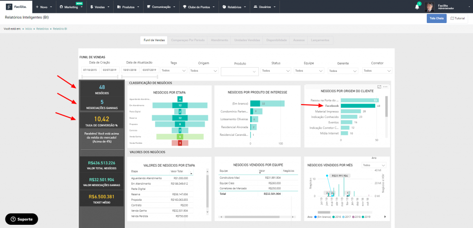
Task: Click the administrator profile avatar
Action: coord(429,6)
